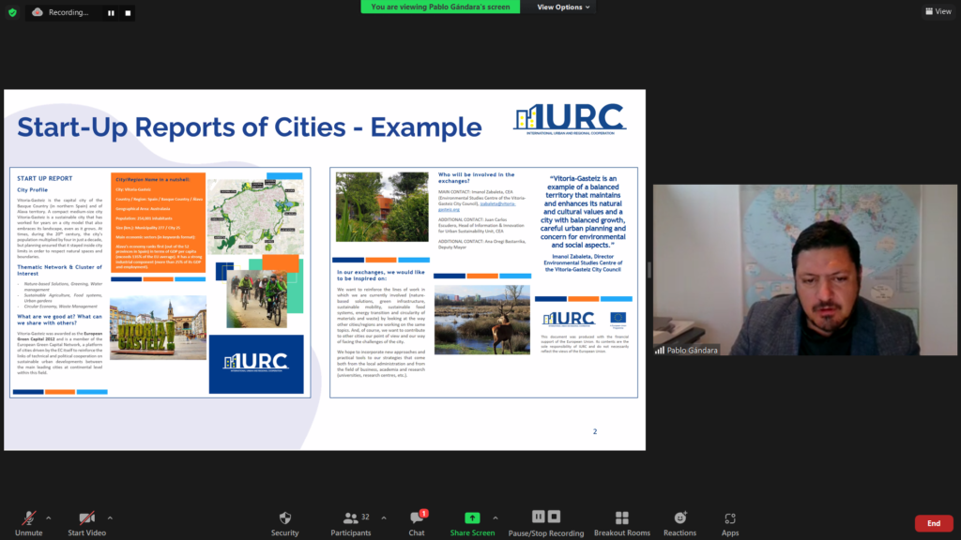This screenshot has height=540, width=961.
Task: Open the Reactions menu
Action: pos(679,522)
